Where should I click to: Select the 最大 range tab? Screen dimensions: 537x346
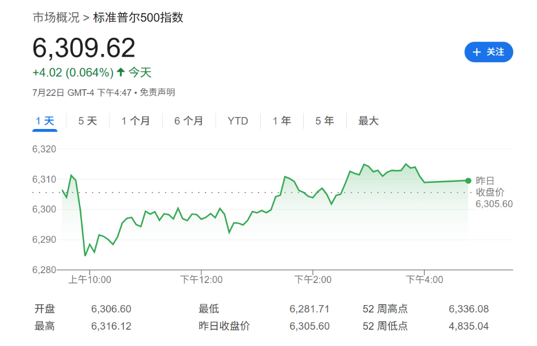tap(368, 121)
